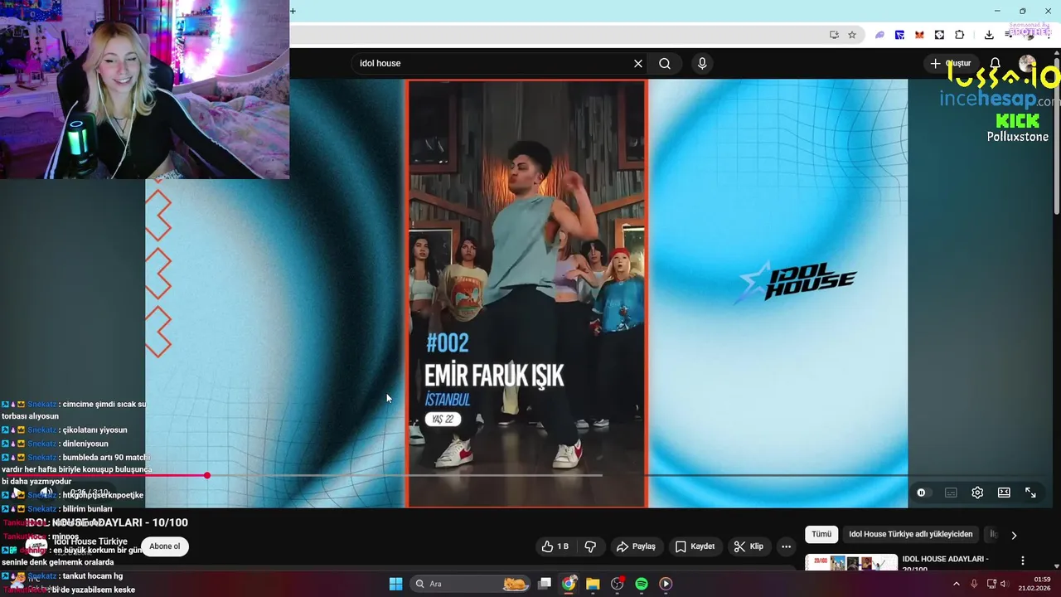
Task: Open system tray volume control
Action: 1004,584
